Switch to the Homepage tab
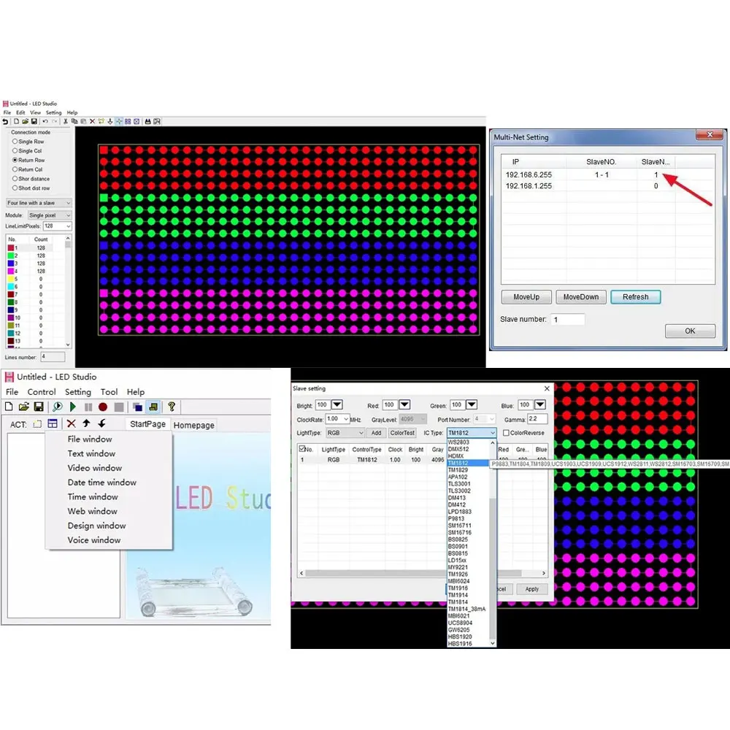Viewport: 730px width, 730px height. click(193, 425)
